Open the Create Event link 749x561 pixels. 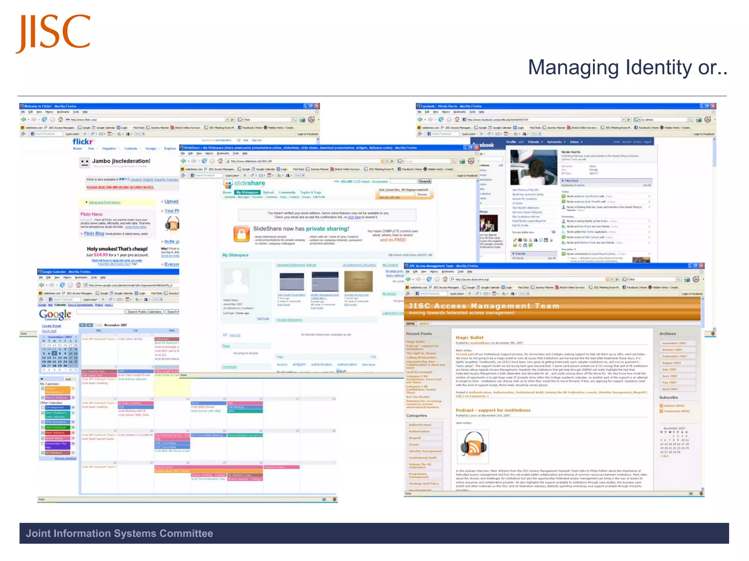pos(51,326)
